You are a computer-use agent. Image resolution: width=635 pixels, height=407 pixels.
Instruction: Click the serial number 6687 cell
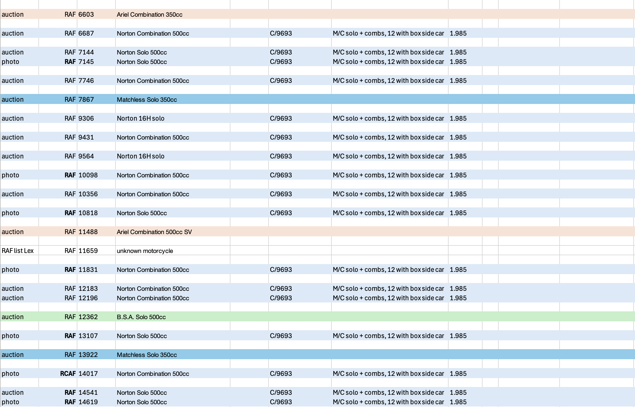click(96, 33)
